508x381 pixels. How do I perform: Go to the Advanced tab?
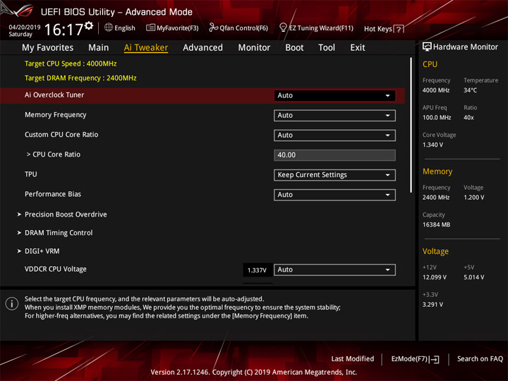click(202, 48)
